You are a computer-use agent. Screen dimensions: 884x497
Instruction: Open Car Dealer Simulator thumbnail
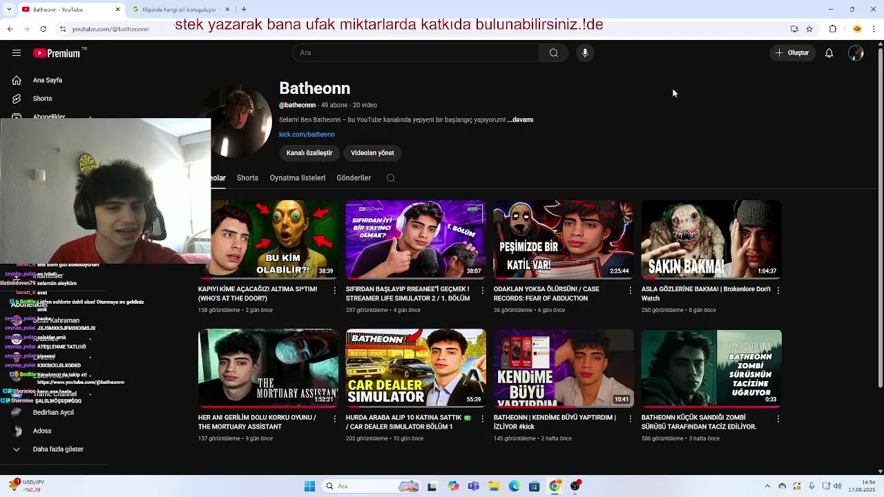[x=416, y=368]
